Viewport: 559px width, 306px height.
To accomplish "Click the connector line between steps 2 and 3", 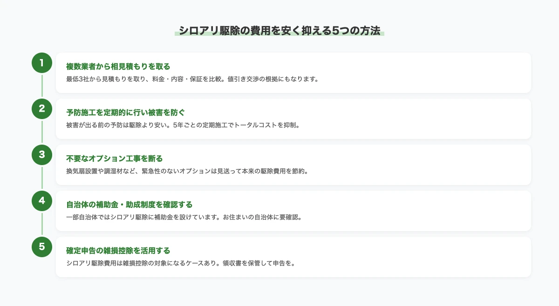I will coord(42,132).
